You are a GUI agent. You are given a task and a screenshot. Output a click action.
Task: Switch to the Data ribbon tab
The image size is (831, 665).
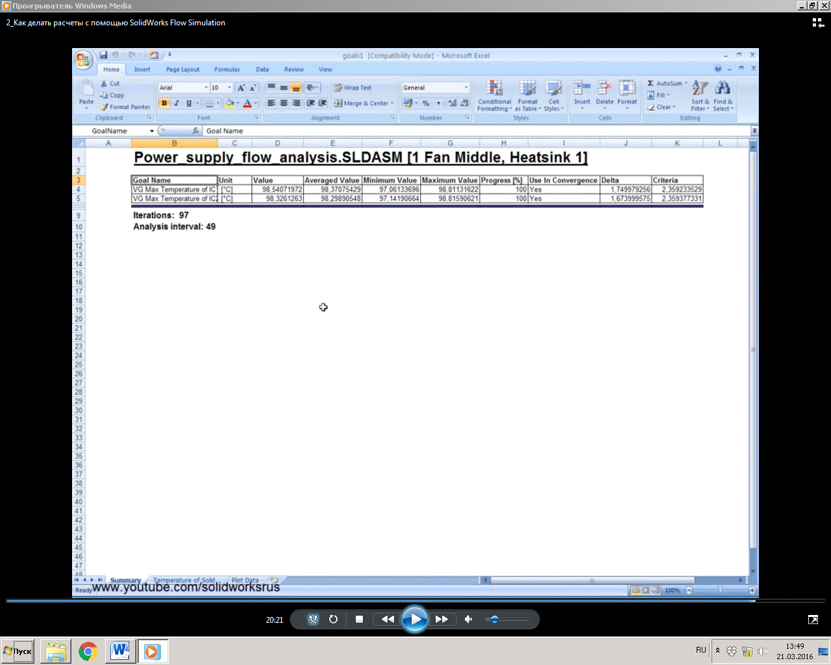262,69
